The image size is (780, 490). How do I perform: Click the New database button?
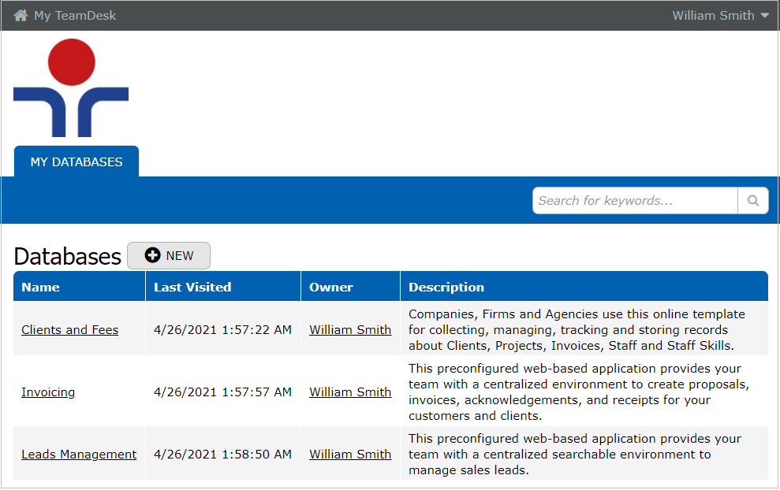point(169,255)
